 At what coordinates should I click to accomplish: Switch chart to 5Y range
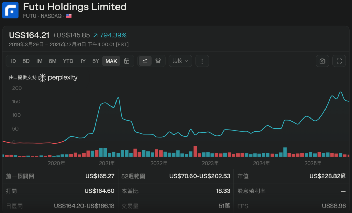coord(96,61)
